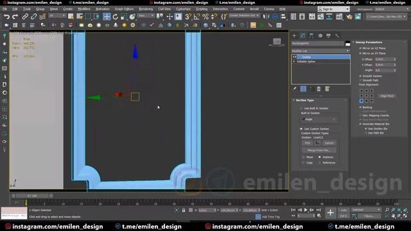
Task: Toggle Mirror on XZ Plane checkbox
Action: (x=360, y=49)
